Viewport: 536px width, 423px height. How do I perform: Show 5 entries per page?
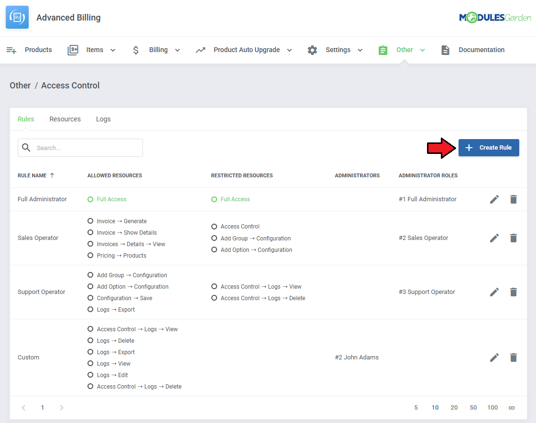pos(416,408)
